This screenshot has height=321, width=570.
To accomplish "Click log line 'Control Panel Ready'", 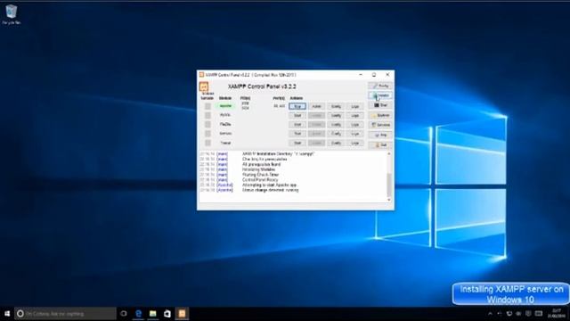I will click(x=260, y=179).
